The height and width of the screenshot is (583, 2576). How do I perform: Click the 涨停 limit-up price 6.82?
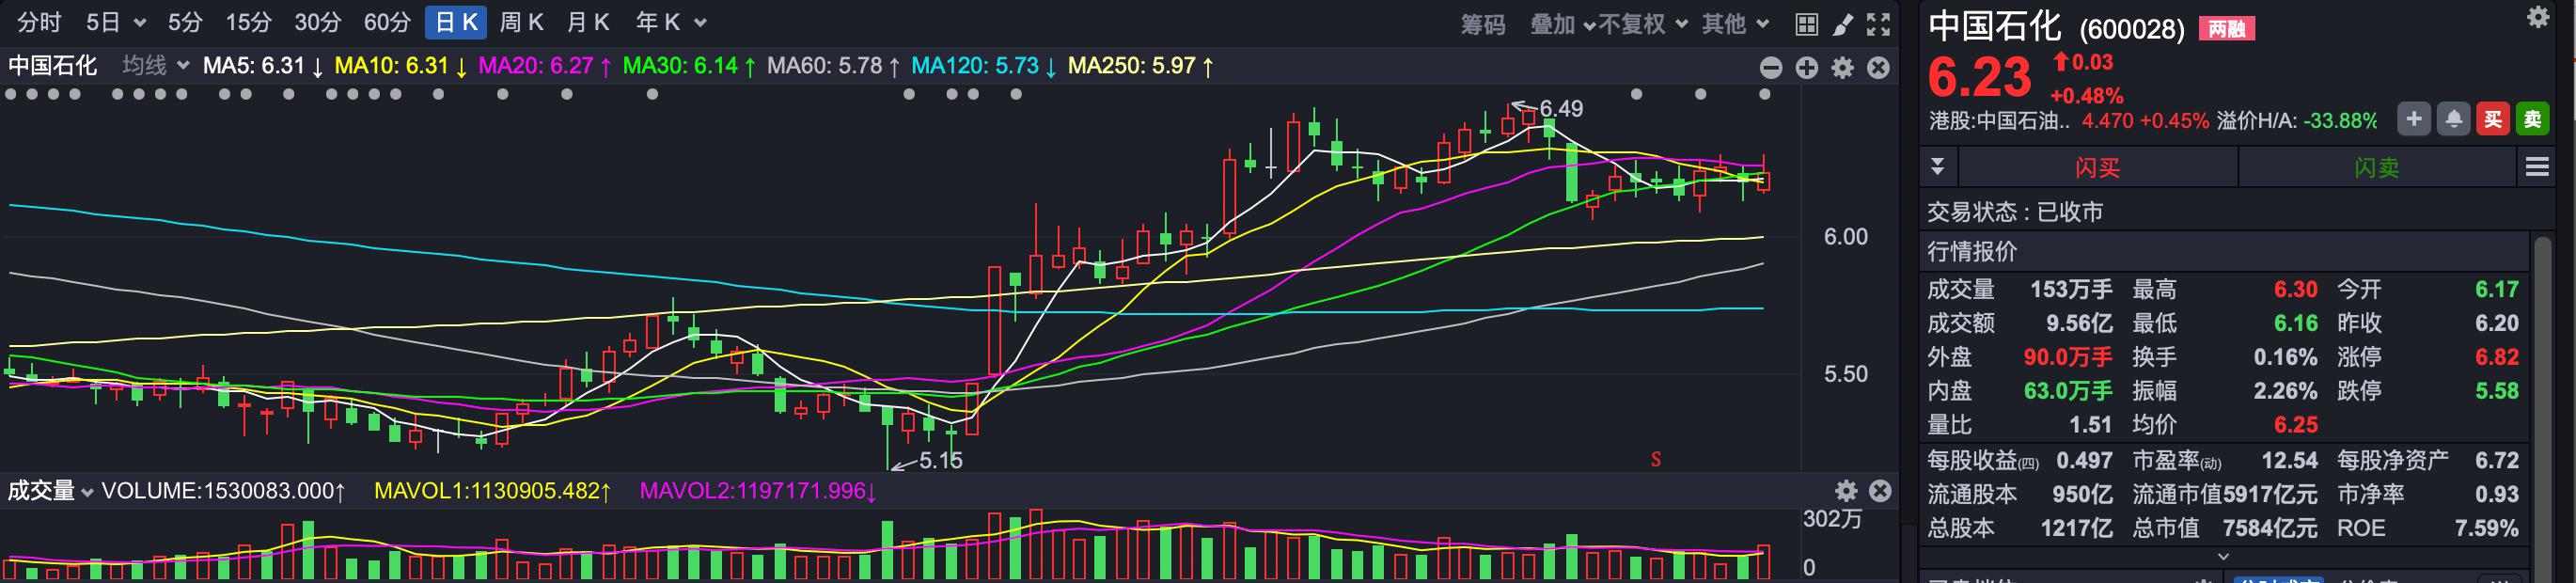(x=2497, y=357)
